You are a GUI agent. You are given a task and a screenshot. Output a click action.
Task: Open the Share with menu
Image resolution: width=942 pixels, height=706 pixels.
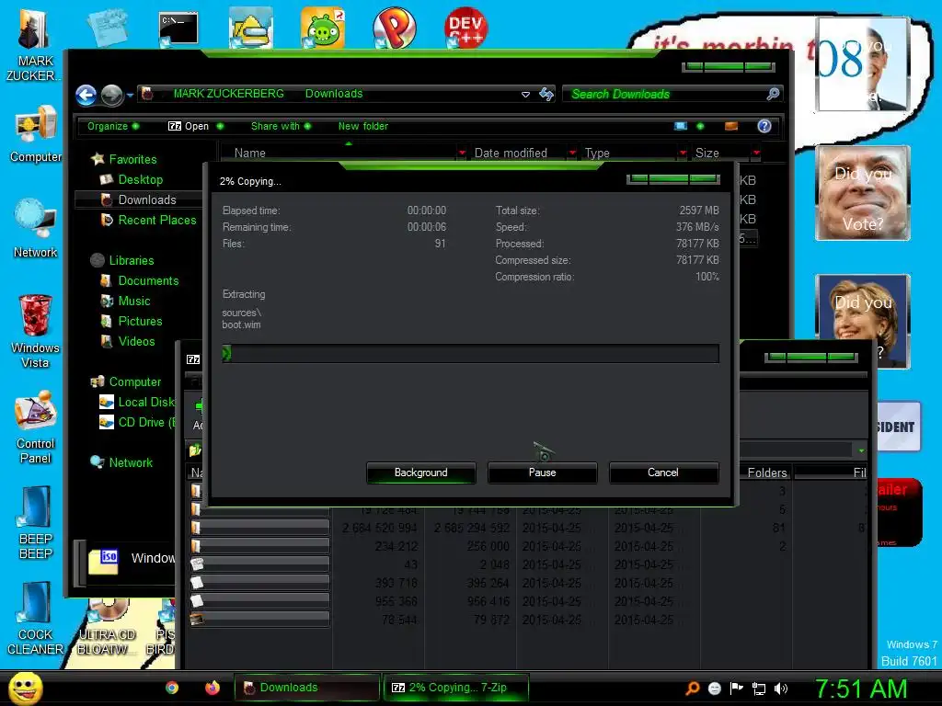281,126
